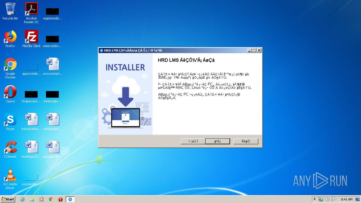Viewport: 361px width, 203px height.
Task: Select the populardeci... desktop file
Action: pyautogui.click(x=31, y=179)
